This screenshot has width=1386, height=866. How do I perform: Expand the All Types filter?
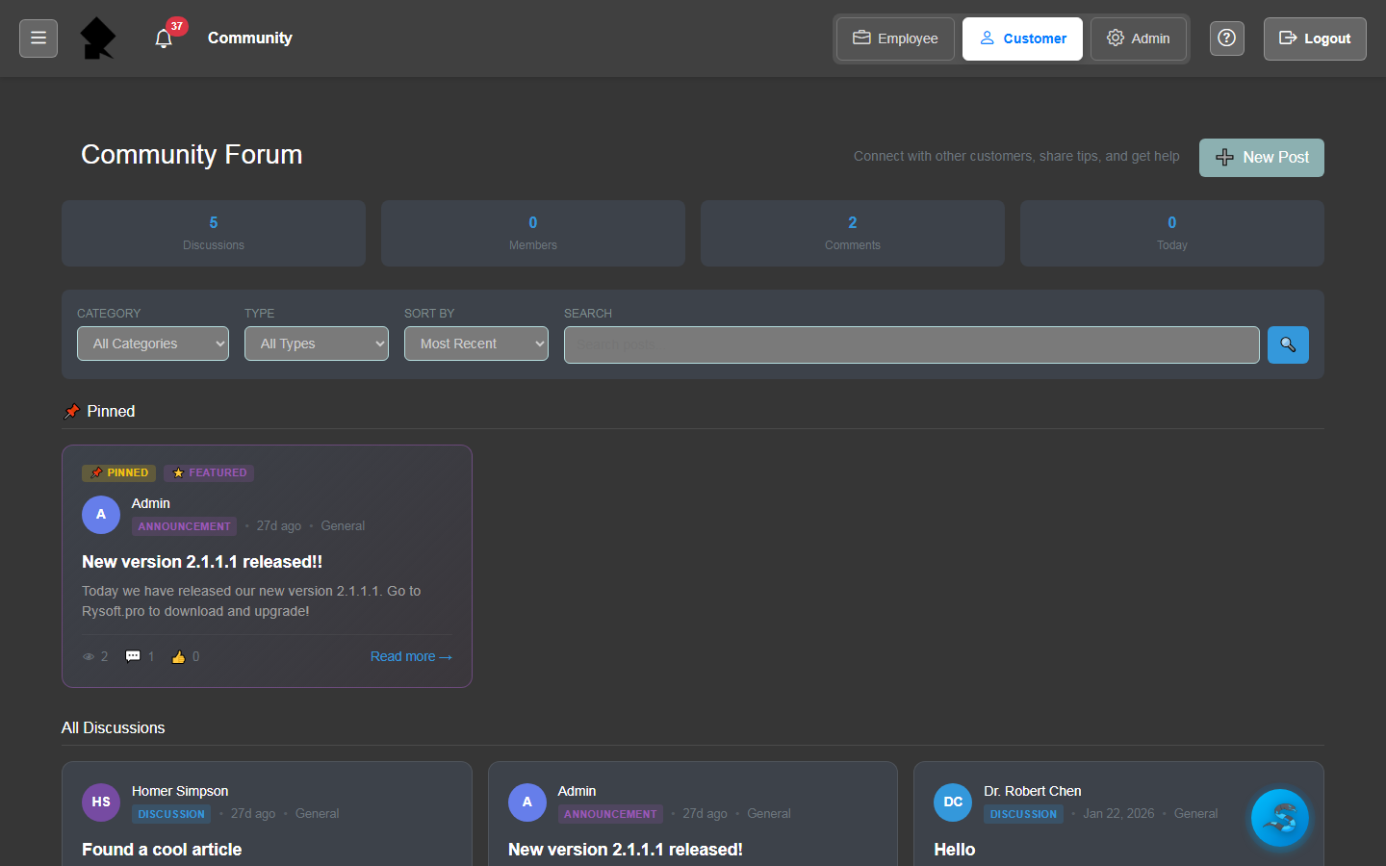click(316, 344)
